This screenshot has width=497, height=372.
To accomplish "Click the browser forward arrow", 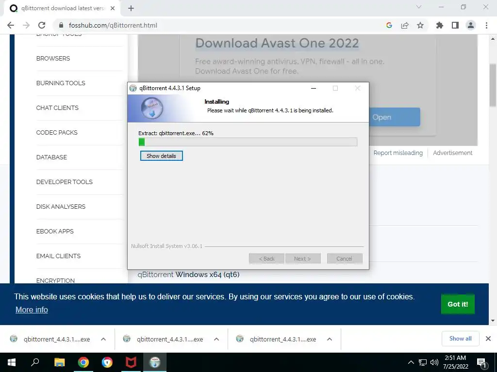I will pos(26,25).
